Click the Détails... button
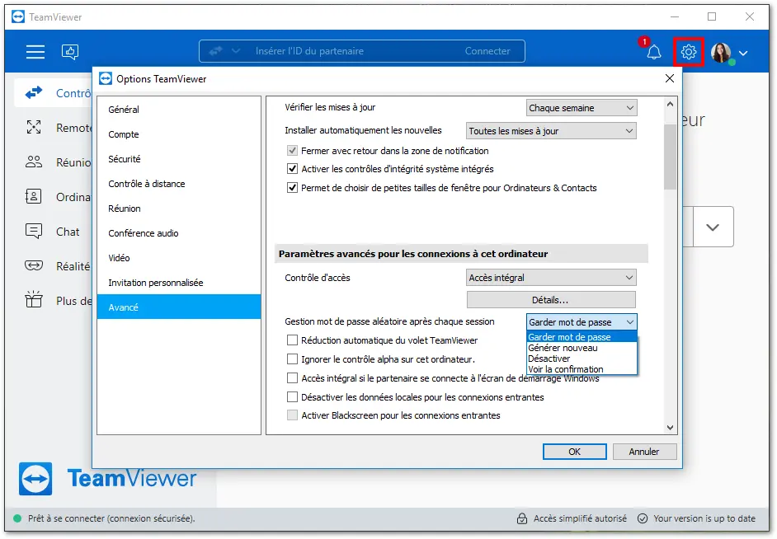Image resolution: width=777 pixels, height=539 pixels. click(551, 300)
